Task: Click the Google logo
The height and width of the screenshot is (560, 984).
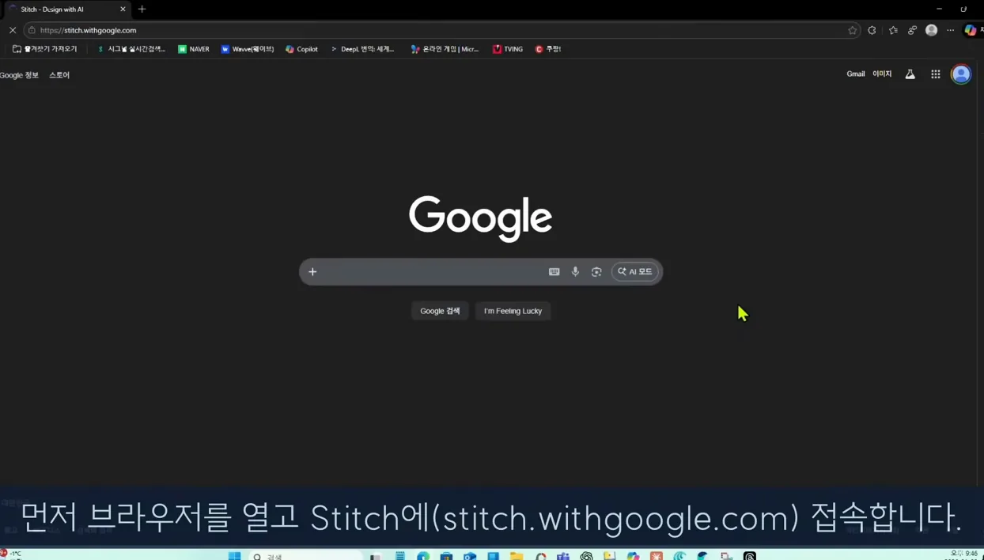Action: [x=480, y=218]
